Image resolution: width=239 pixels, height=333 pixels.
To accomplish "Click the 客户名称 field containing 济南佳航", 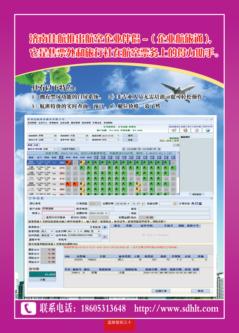I will 58,209.
